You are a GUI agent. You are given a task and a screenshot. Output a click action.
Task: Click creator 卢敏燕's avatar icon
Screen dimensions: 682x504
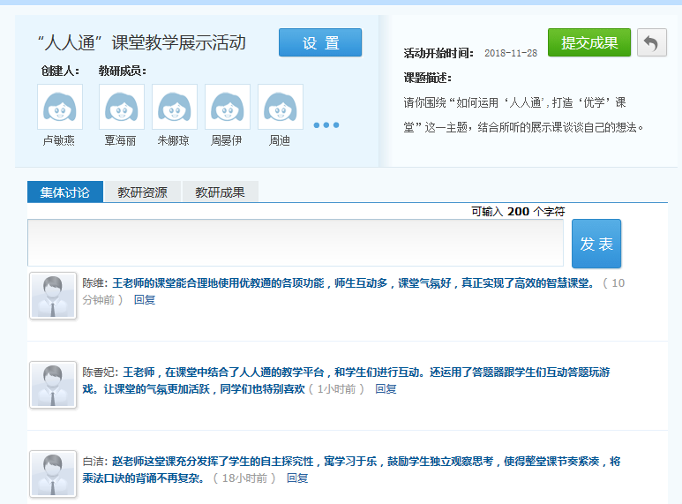60,107
